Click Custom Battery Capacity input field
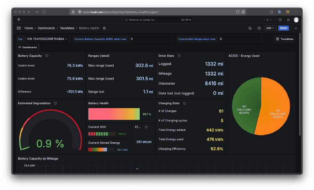 (x=151, y=39)
